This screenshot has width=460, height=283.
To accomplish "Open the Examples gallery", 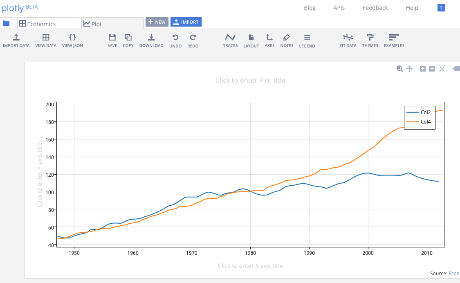I will click(394, 40).
